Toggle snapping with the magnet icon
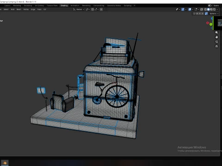The width and height of the screenshot is (222, 166). click(92, 9)
